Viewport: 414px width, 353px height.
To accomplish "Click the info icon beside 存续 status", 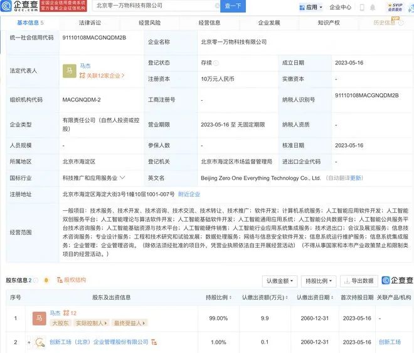I will pos(216,63).
